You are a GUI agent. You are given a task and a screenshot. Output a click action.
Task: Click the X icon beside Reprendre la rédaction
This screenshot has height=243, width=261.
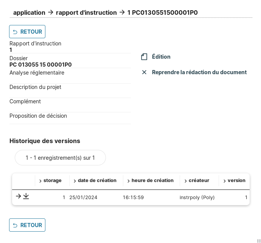tap(144, 72)
